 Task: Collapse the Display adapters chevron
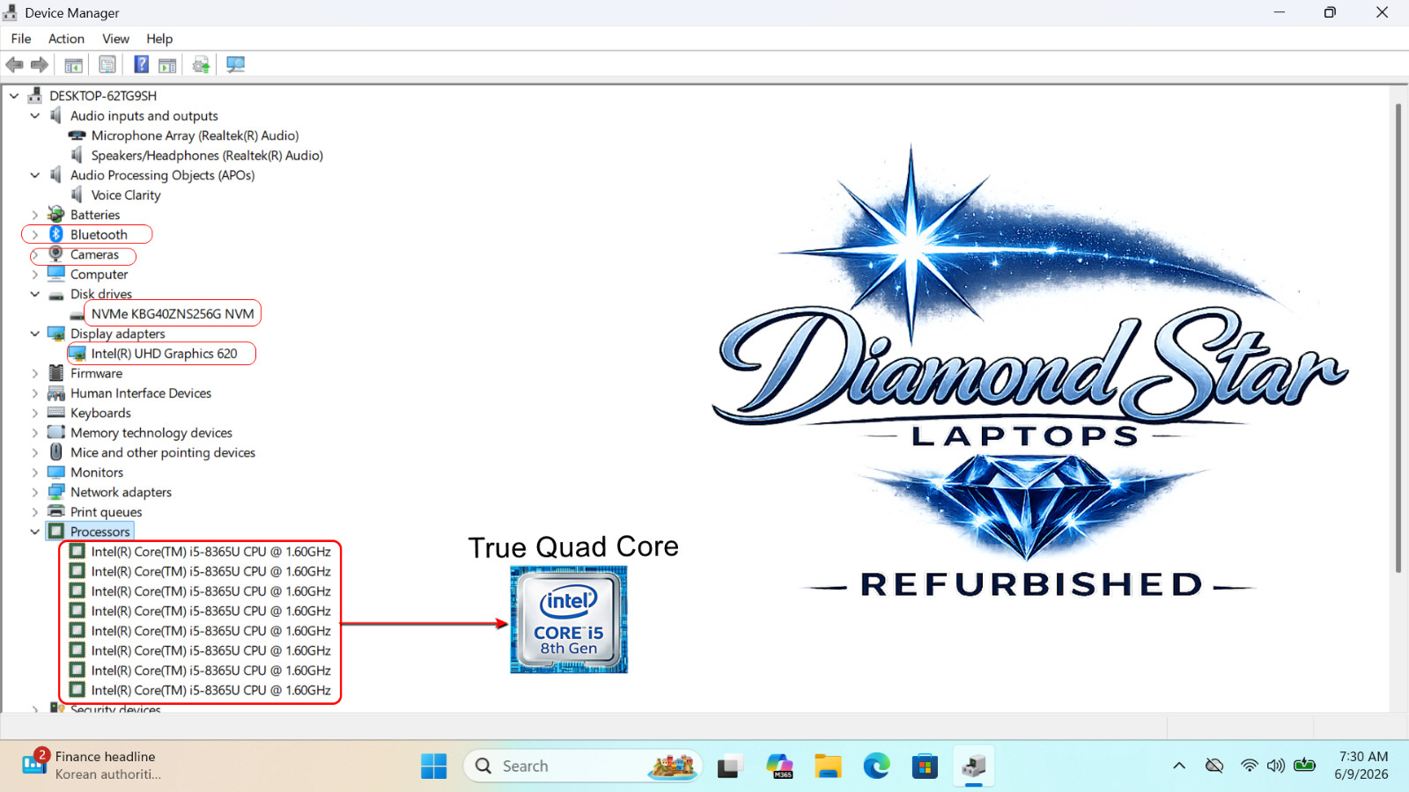[35, 334]
